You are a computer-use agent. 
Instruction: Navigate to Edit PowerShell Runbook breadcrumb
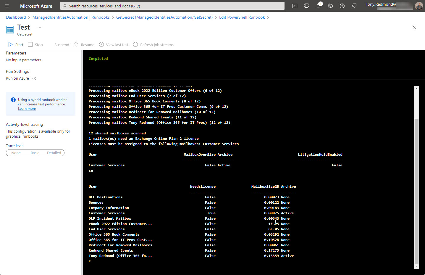click(x=242, y=17)
